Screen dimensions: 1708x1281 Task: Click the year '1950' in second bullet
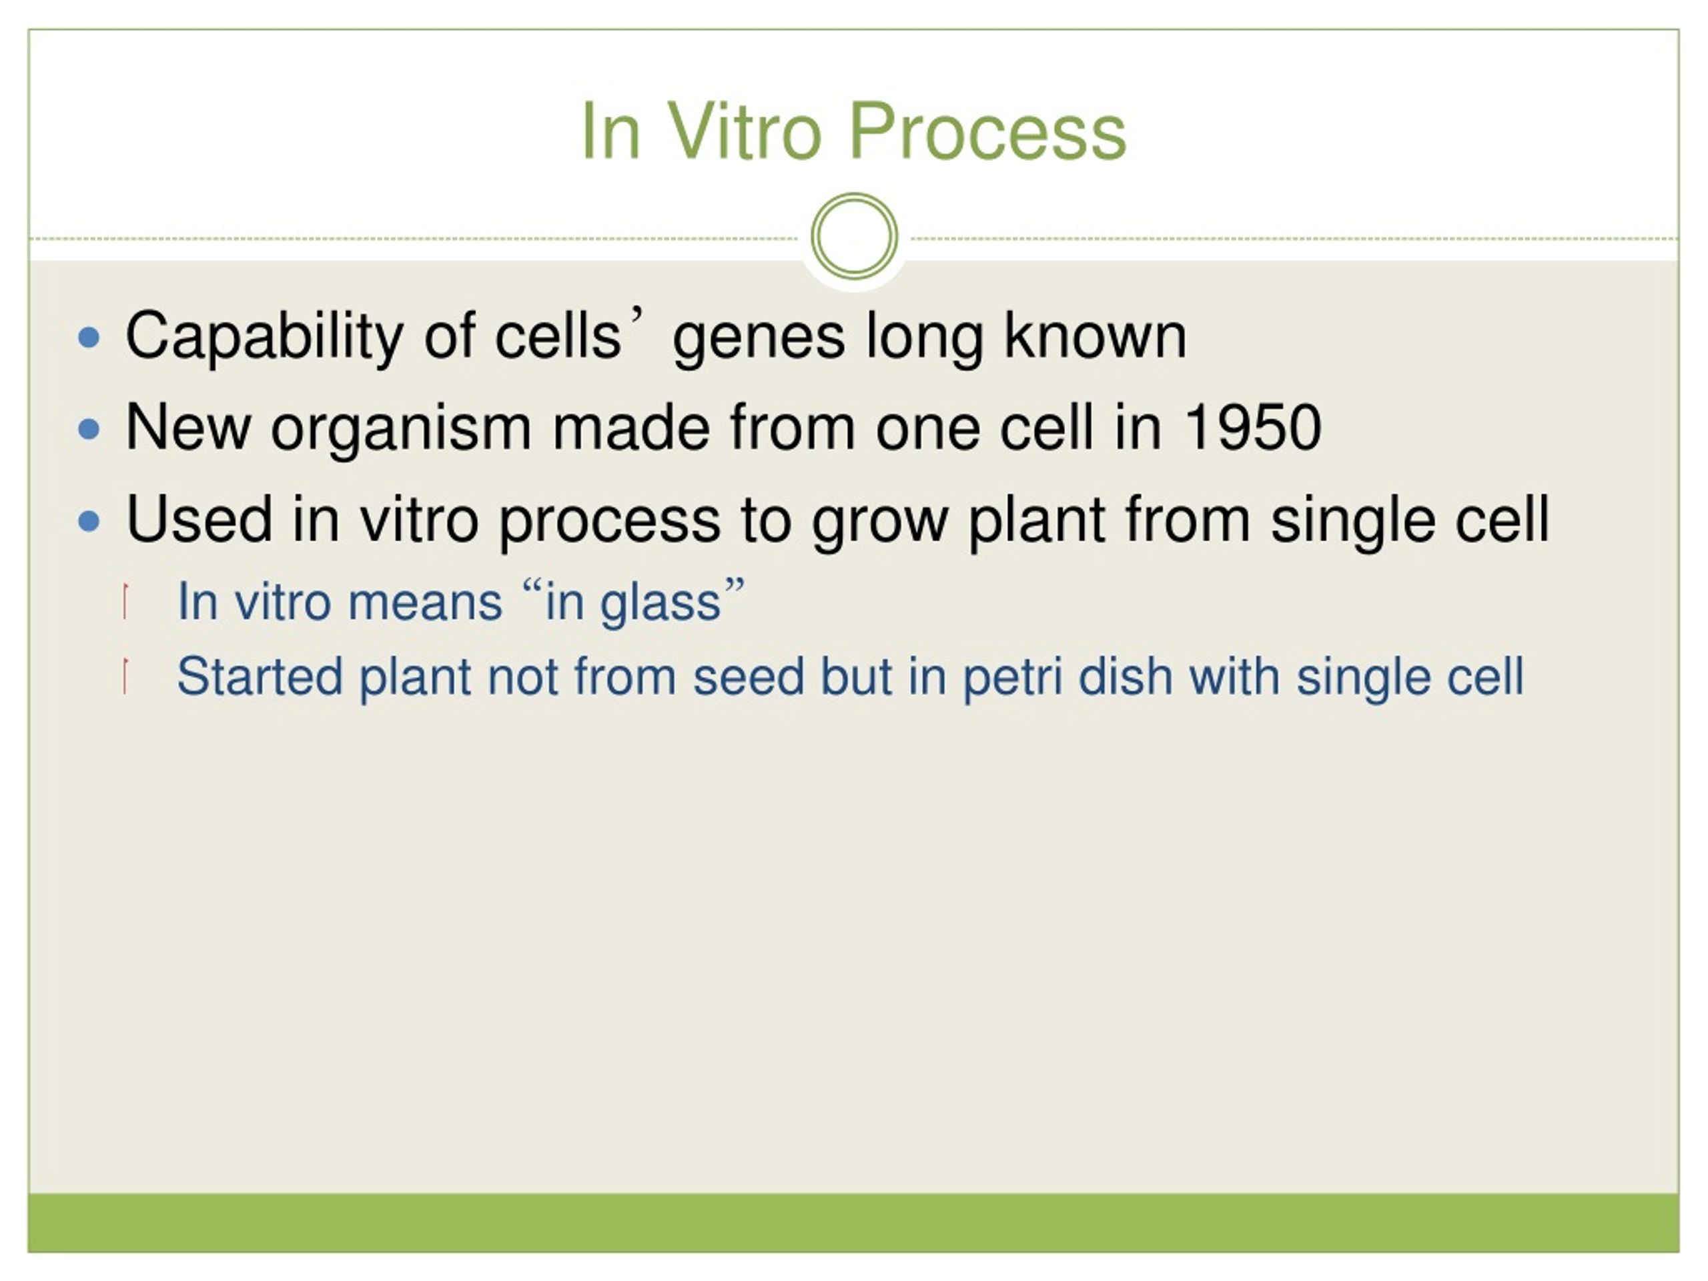click(x=1252, y=428)
